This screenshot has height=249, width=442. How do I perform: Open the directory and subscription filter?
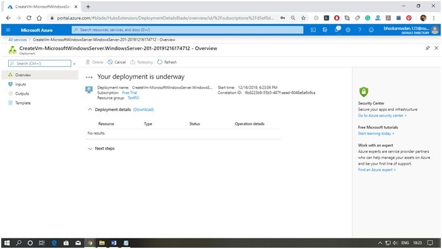pyautogui.click(x=325, y=30)
